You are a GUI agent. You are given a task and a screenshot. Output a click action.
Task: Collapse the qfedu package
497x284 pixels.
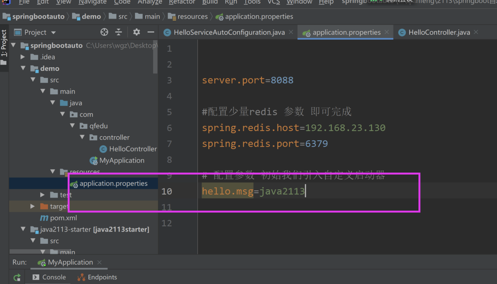(x=72, y=126)
